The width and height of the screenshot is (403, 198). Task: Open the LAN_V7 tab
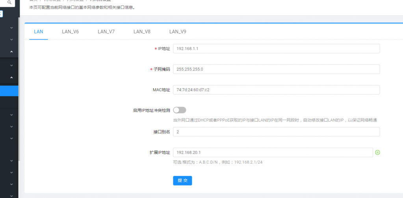(x=106, y=32)
